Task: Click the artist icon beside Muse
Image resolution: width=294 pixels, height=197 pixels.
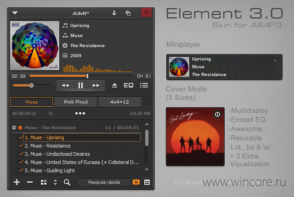Action: [65, 36]
